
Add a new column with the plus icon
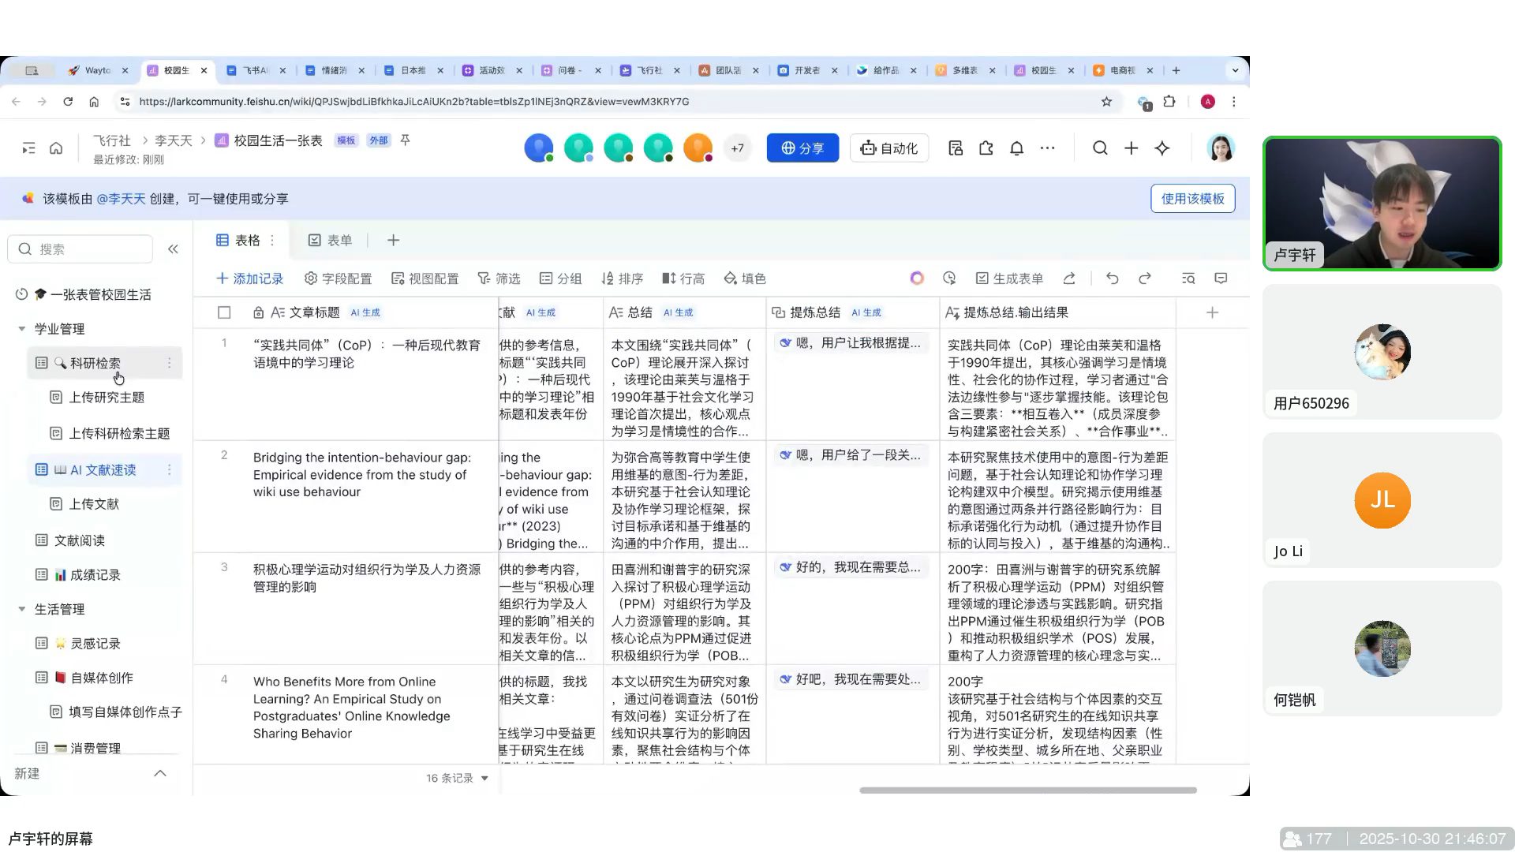point(1212,312)
